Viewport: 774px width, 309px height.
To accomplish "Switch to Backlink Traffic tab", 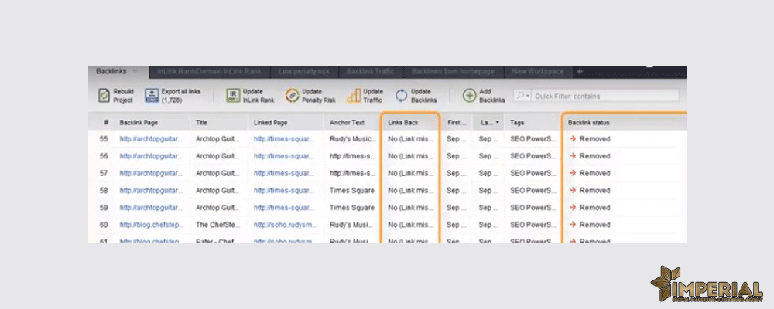I will pos(370,72).
